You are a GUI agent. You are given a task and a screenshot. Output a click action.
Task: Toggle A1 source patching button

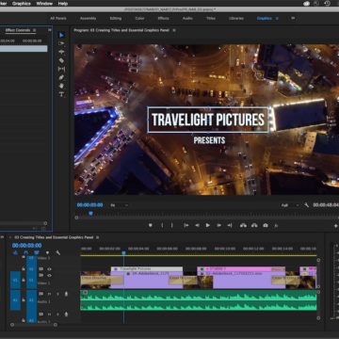coord(15,300)
